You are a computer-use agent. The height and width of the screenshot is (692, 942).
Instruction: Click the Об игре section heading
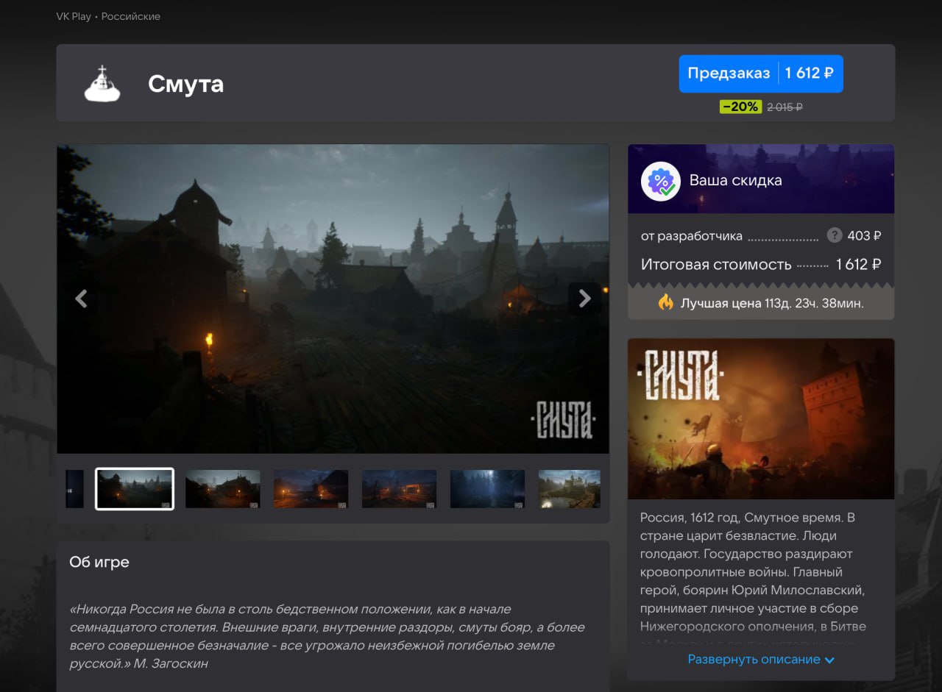click(x=99, y=563)
